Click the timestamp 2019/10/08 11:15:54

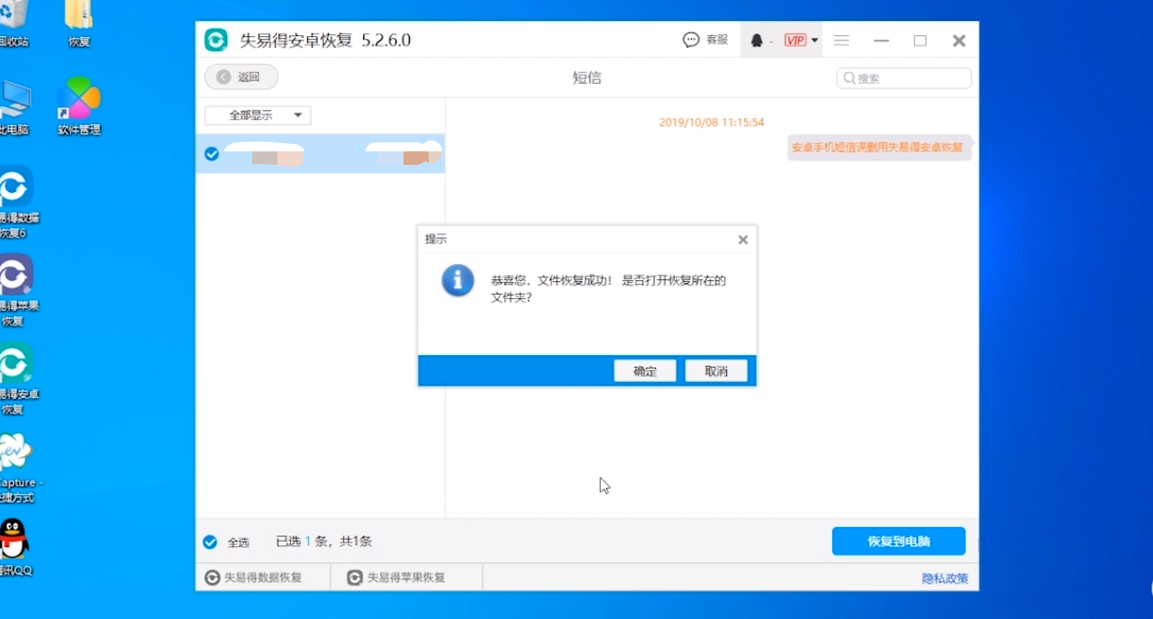(712, 123)
